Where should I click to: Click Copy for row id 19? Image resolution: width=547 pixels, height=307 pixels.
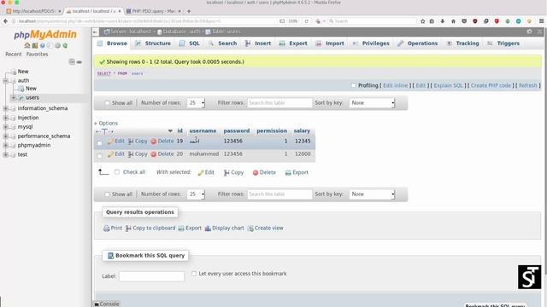click(x=138, y=141)
